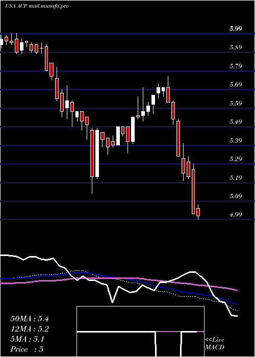Click the 5.99 price axis label
Screen dimensions: 255x357
(x=236, y=29)
